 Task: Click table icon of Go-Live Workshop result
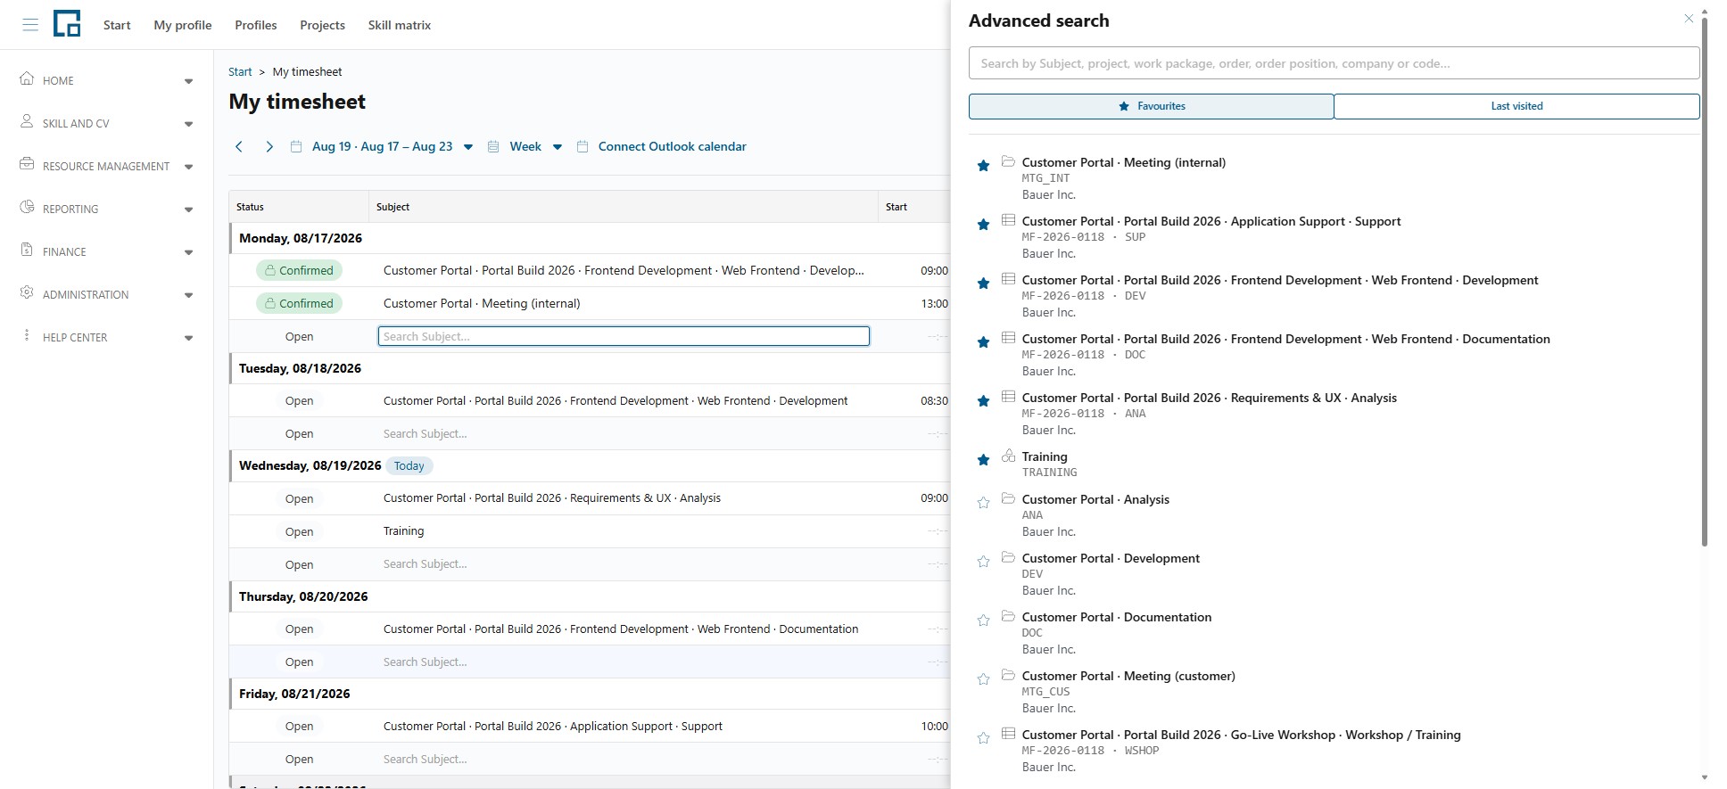[x=1008, y=734]
